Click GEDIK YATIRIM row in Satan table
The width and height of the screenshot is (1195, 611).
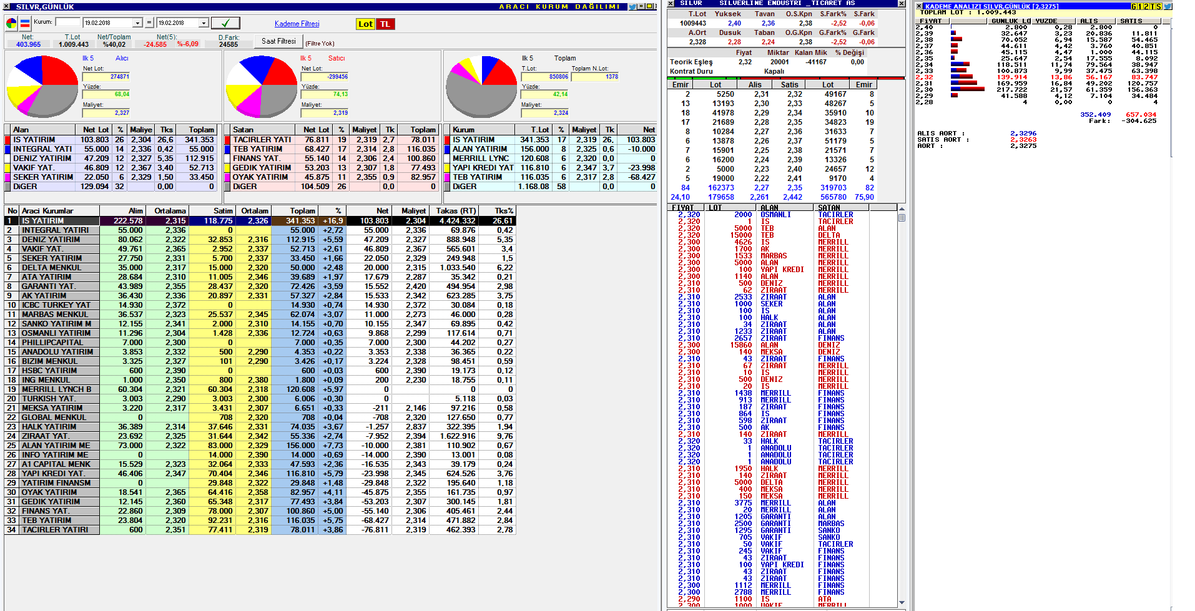[330, 168]
